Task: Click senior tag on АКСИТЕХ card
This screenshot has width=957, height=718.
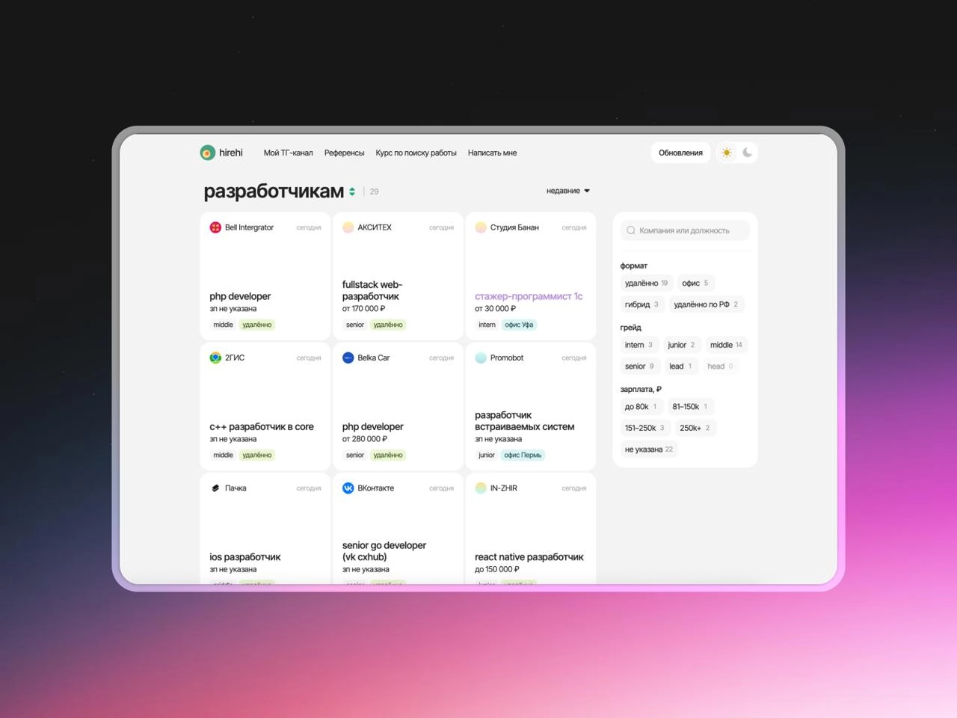Action: tap(355, 325)
